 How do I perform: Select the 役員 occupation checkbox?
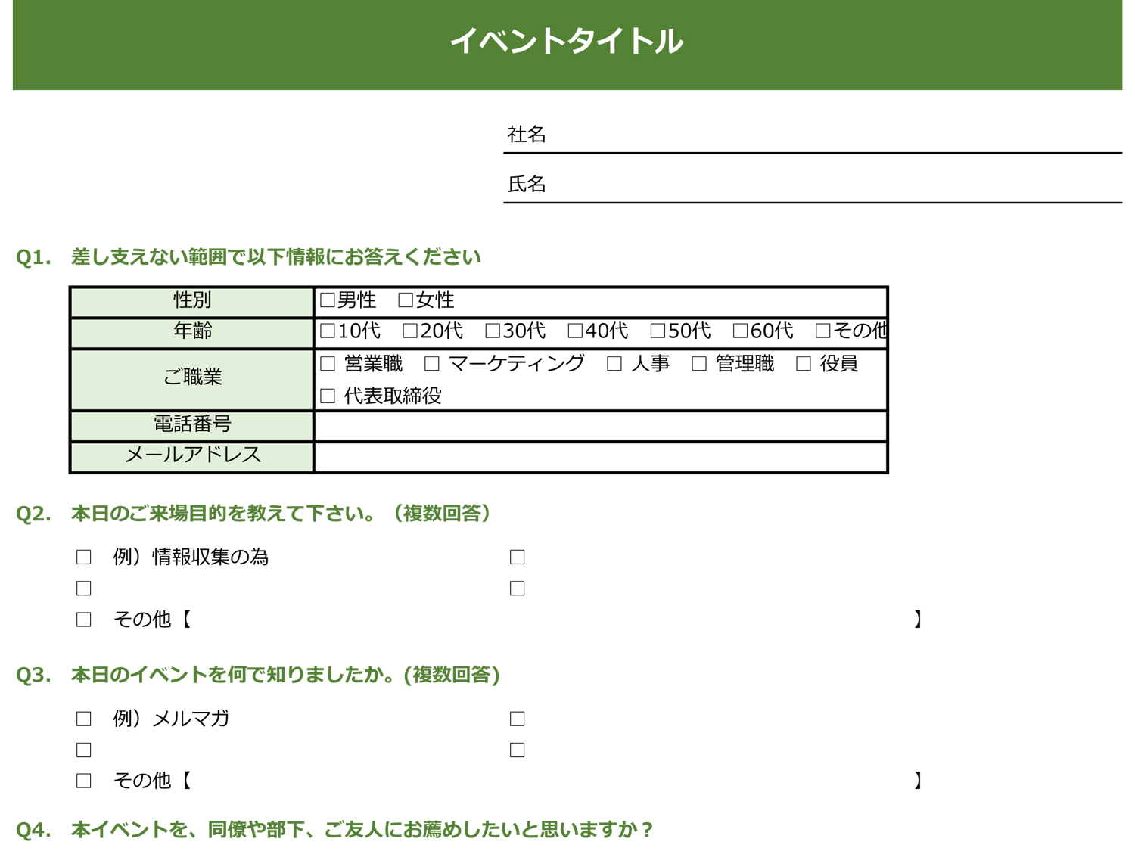pos(804,364)
